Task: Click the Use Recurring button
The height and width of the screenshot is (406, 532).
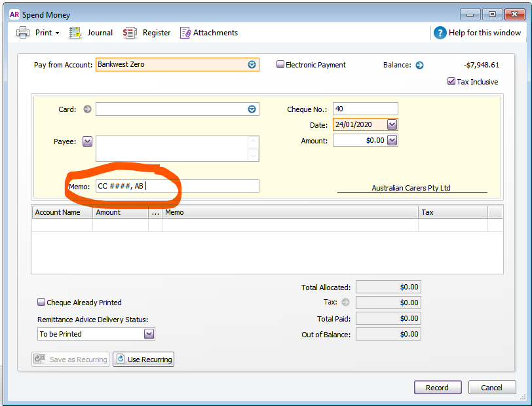Action: tap(143, 360)
